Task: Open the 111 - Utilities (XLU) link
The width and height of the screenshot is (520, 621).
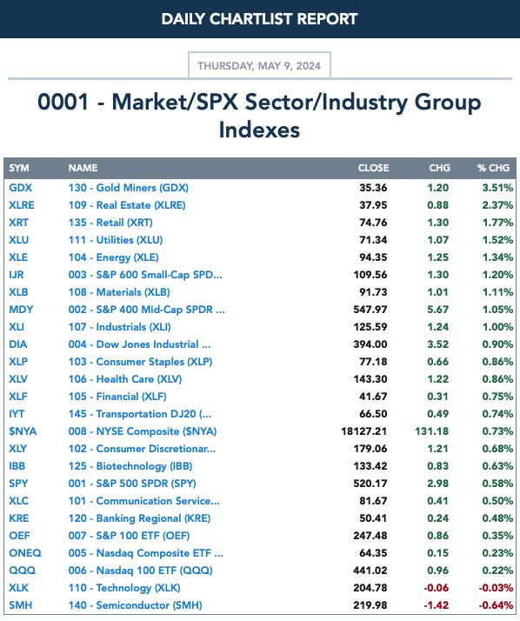Action: pyautogui.click(x=116, y=240)
